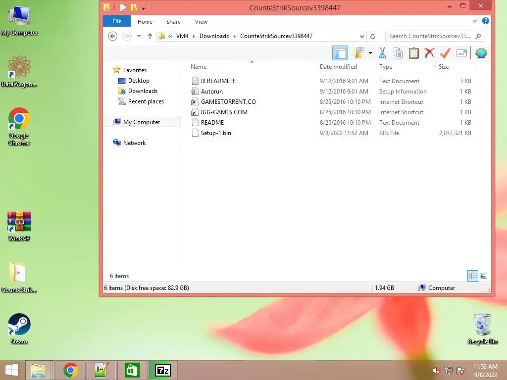Screen dimensions: 507x380
Task: Click new folder icon in title bar
Action: (x=134, y=7)
